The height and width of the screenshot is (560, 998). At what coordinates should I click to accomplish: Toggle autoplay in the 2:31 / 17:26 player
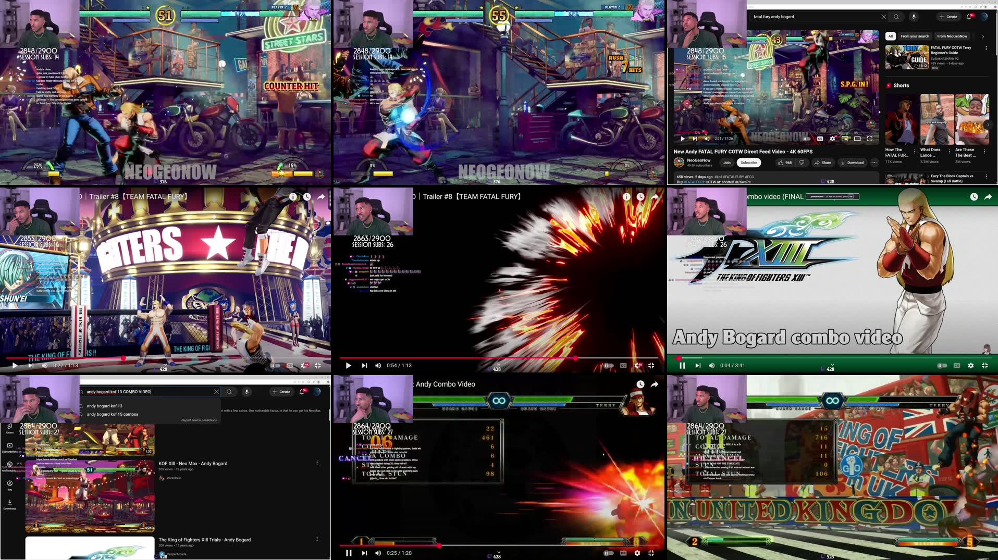(x=806, y=139)
